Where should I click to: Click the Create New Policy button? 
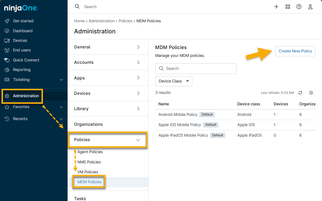click(x=295, y=51)
